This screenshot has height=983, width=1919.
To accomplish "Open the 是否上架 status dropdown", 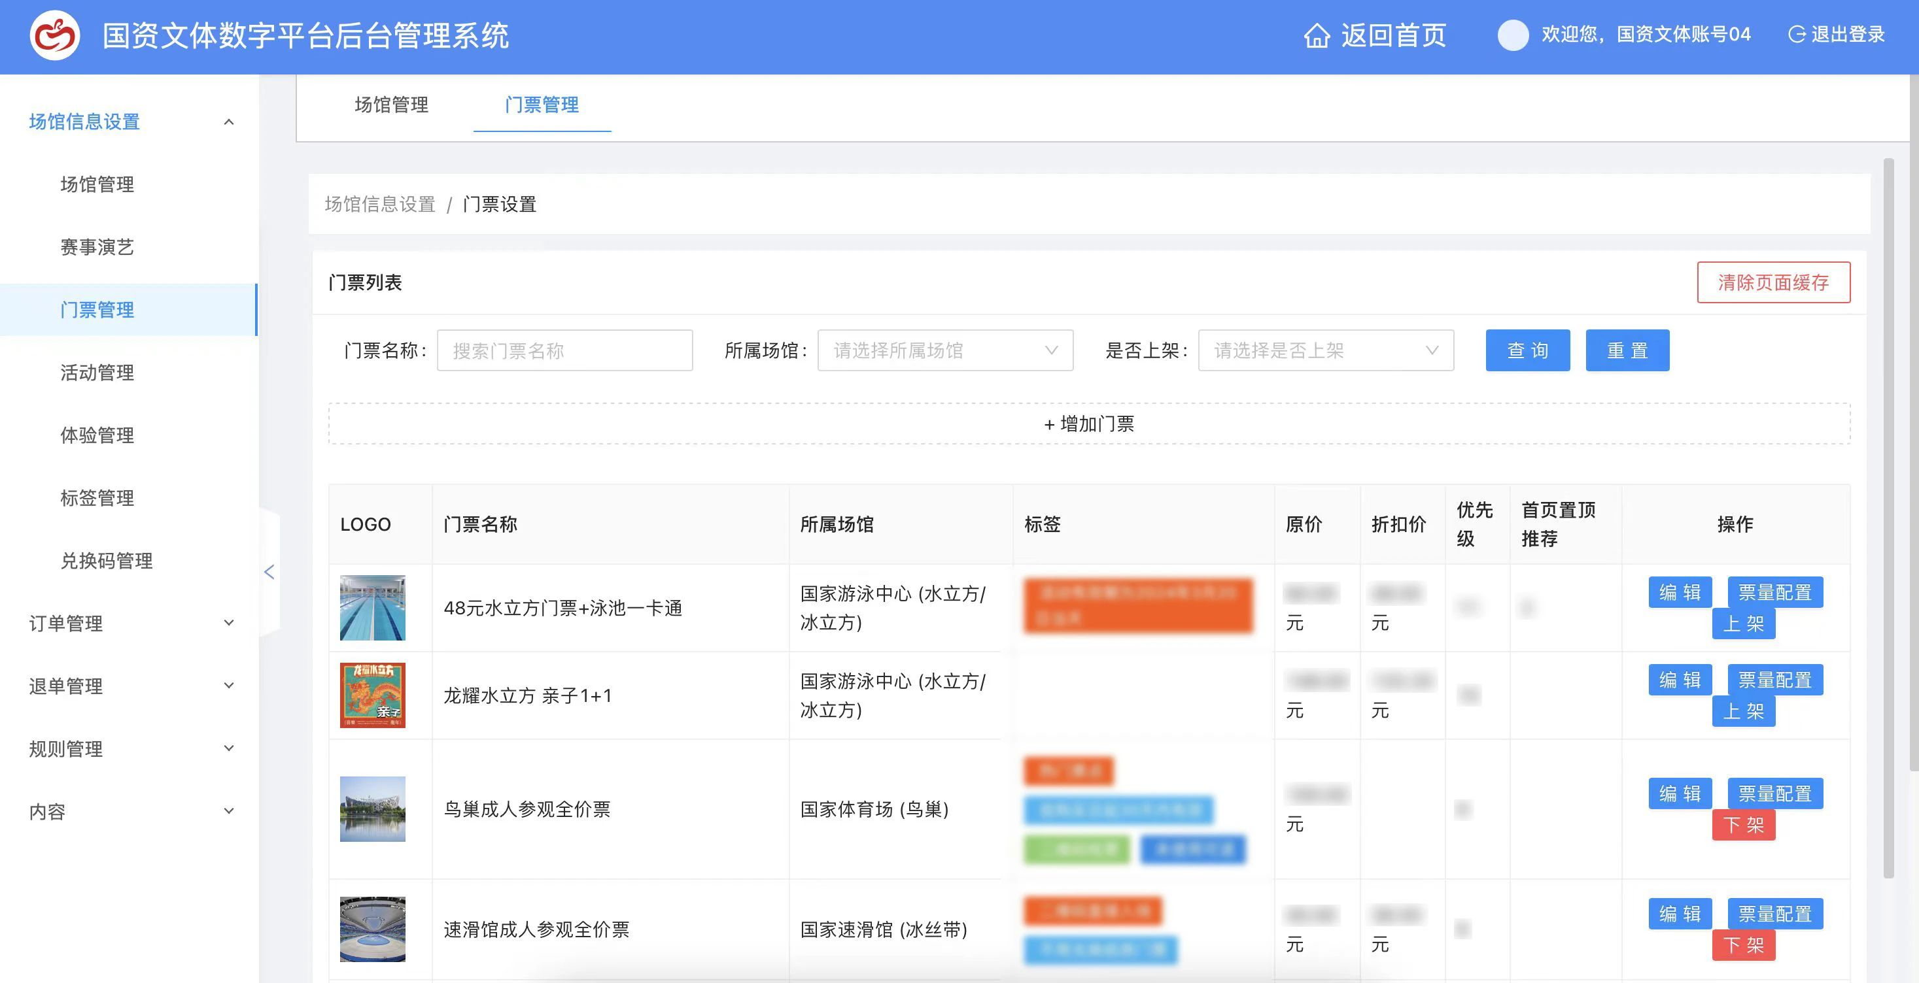I will coord(1325,350).
